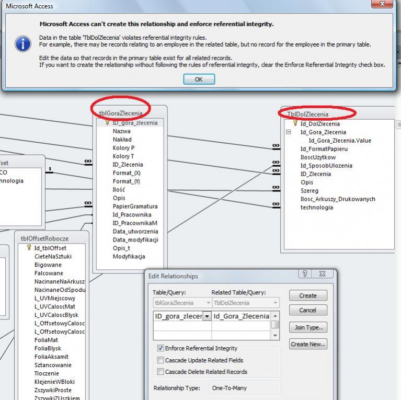The image size is (401, 400).
Task: Select the Kolory P field
Action: 123,148
